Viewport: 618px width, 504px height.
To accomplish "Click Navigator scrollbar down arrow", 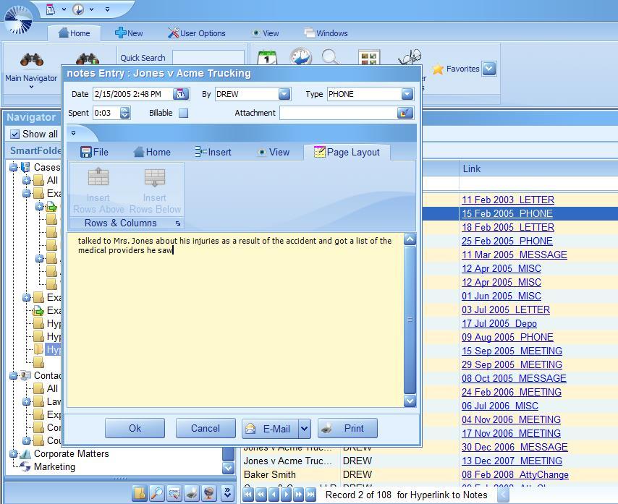I will (228, 468).
